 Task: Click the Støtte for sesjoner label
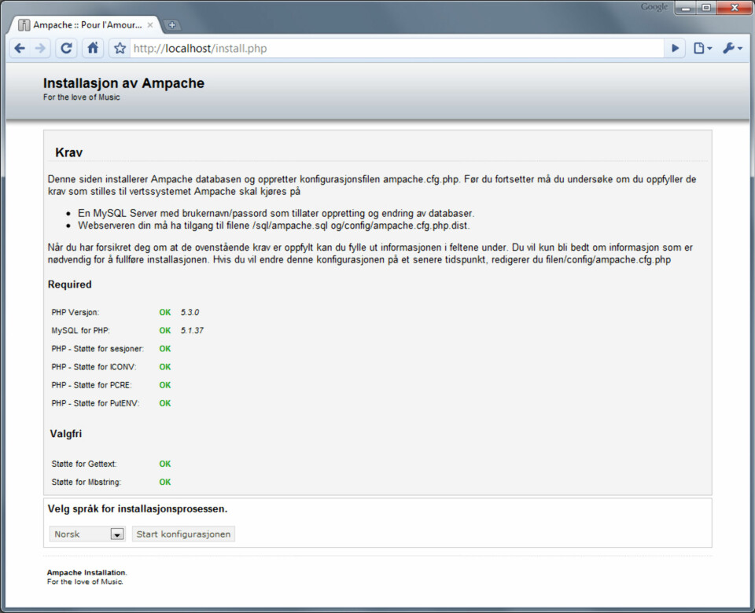(98, 349)
